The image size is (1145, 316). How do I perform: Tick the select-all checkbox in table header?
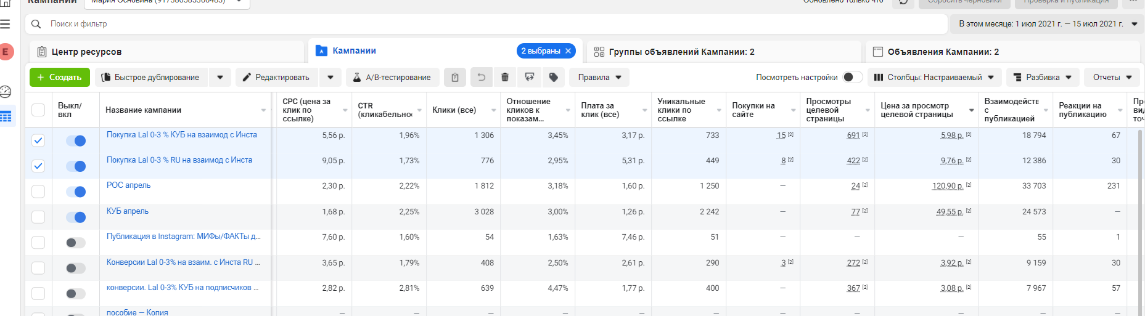38,110
